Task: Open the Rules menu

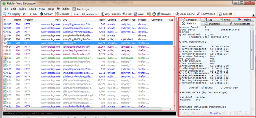Action: [22, 9]
